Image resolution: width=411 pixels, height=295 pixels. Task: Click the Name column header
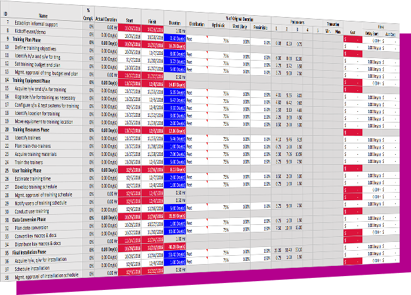click(x=43, y=15)
